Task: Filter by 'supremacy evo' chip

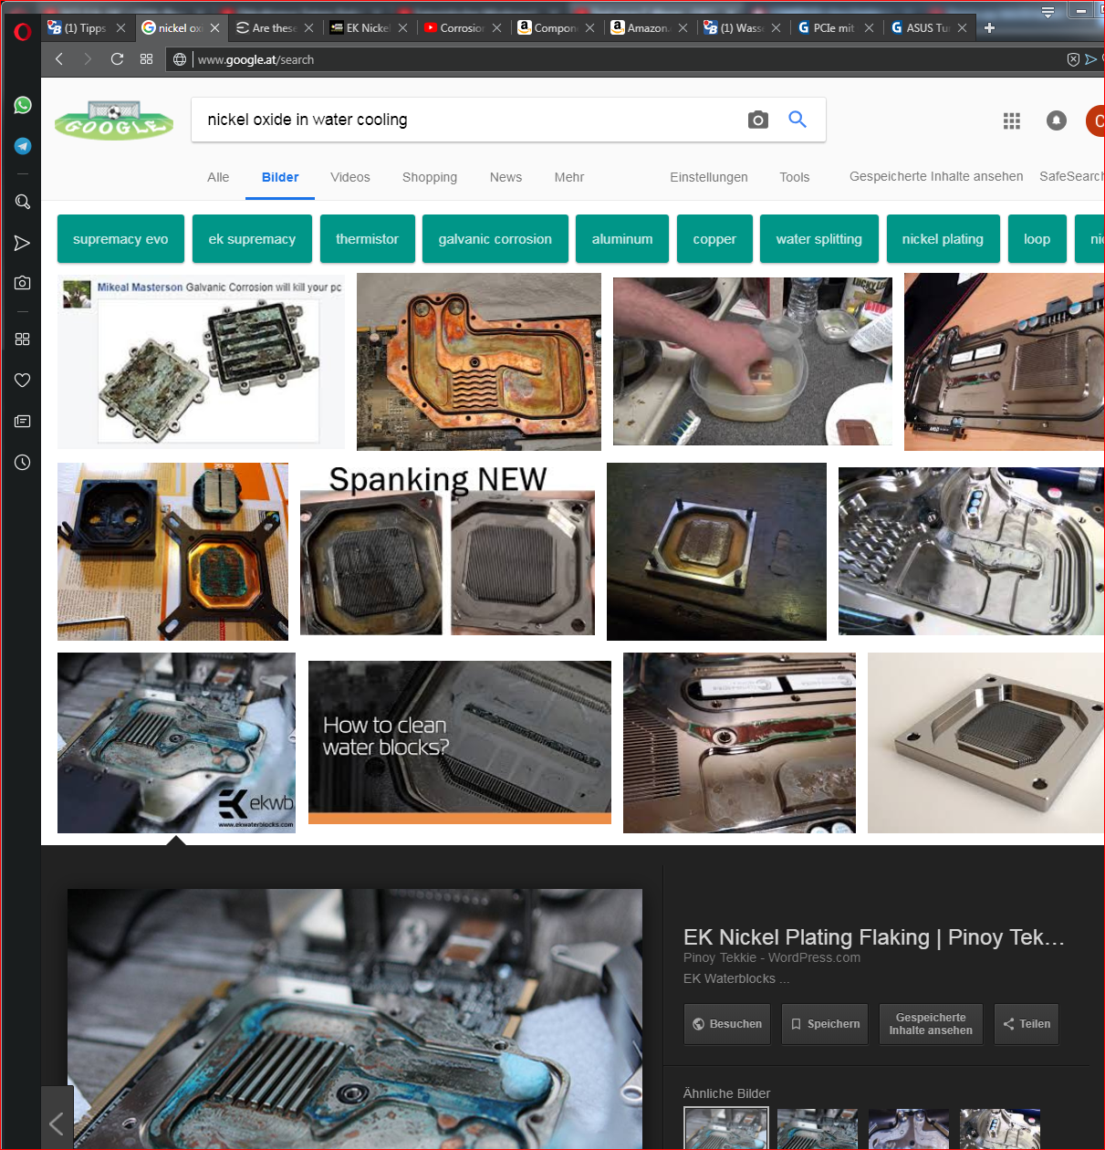Action: (120, 239)
